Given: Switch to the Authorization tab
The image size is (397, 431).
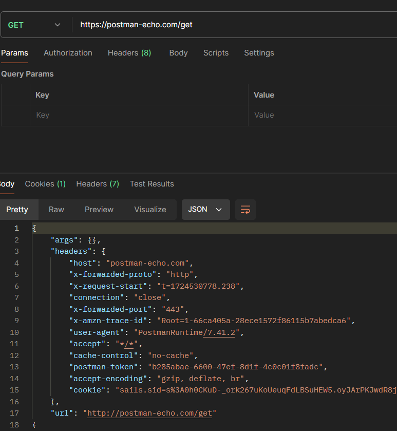Looking at the screenshot, I should tap(68, 53).
